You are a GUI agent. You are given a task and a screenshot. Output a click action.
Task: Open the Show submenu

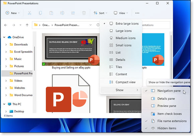click(121, 90)
